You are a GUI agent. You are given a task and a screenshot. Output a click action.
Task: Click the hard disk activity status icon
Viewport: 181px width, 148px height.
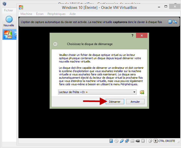point(111,141)
